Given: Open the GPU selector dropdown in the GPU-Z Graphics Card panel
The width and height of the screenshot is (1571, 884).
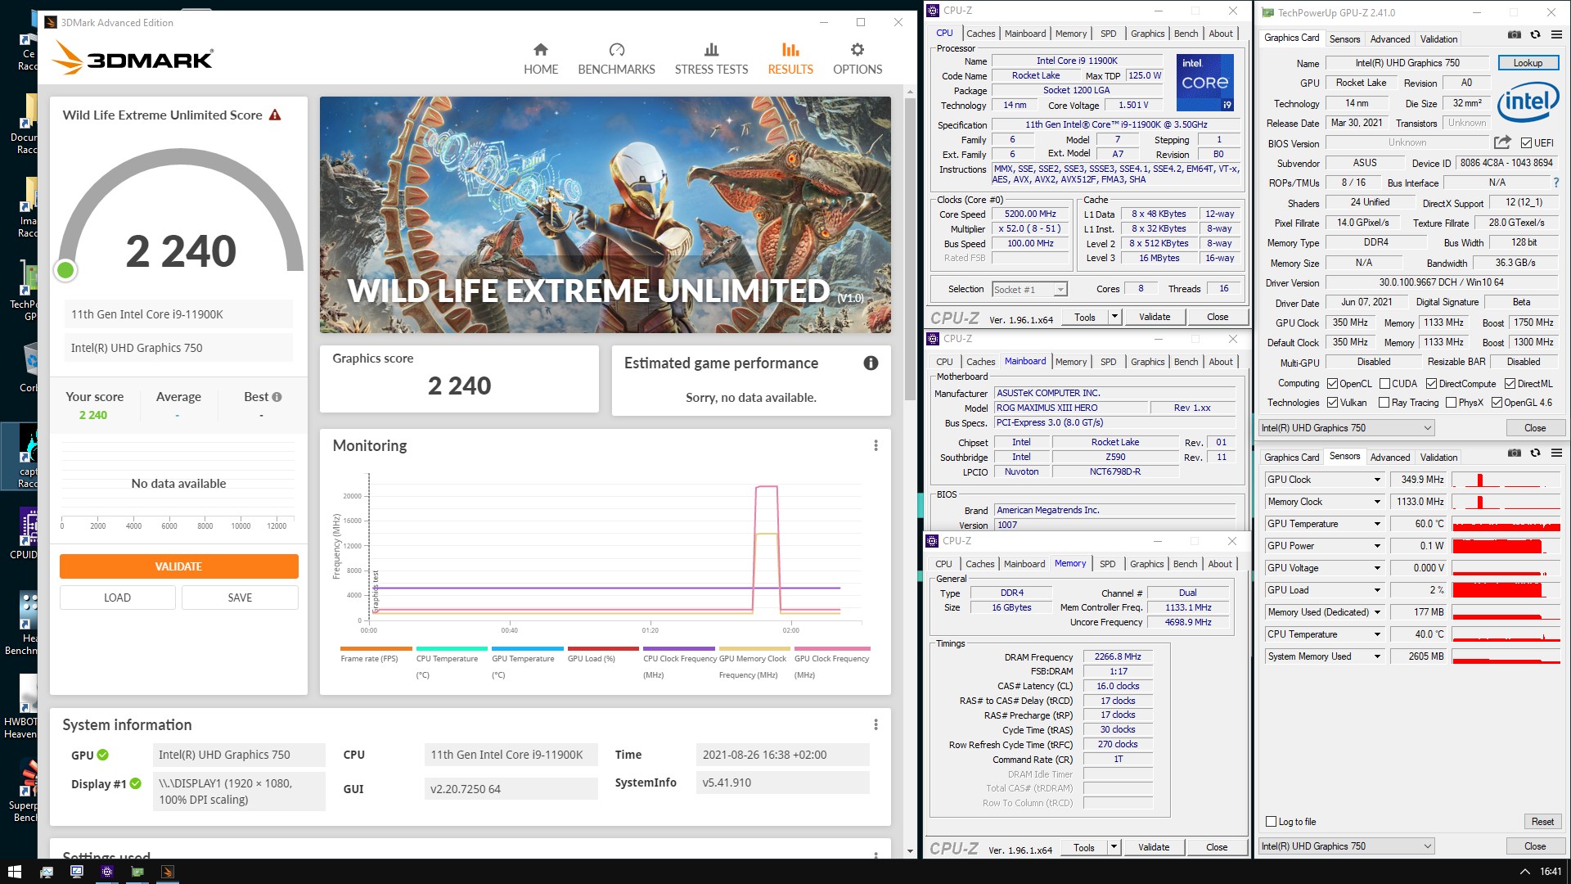Looking at the screenshot, I should coord(1347,428).
